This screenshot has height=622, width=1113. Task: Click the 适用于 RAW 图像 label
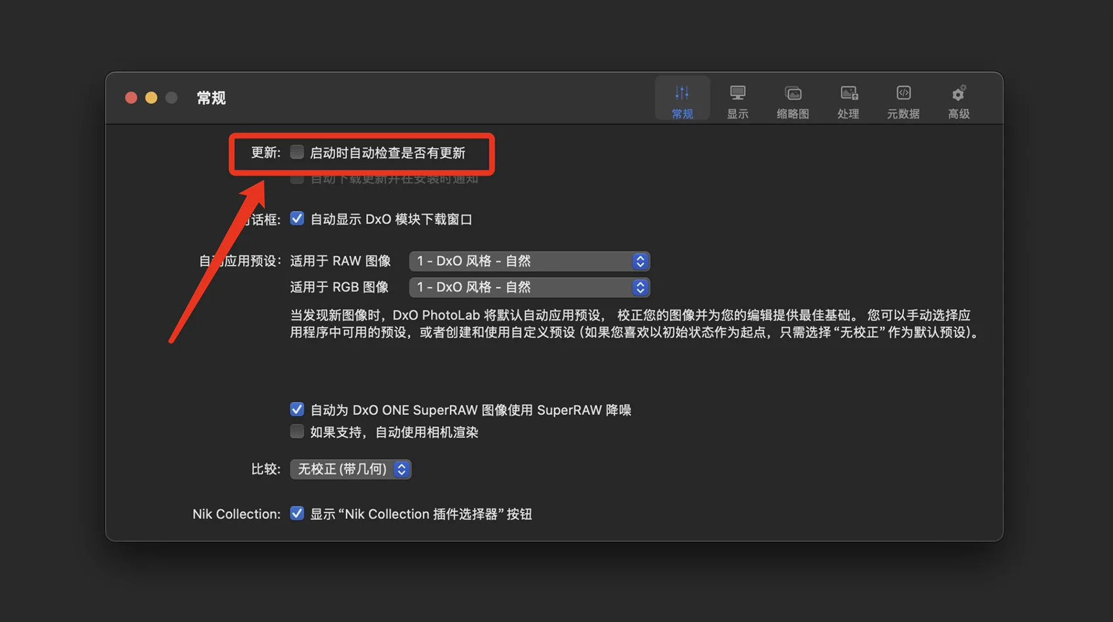click(340, 261)
